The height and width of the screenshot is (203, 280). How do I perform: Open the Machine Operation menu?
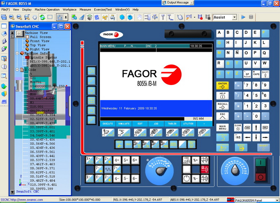click(47, 9)
